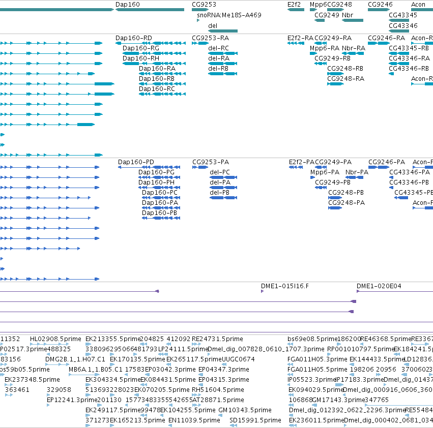Select transcript Dap160-RG
The width and height of the screenshot is (433, 428).
click(141, 48)
